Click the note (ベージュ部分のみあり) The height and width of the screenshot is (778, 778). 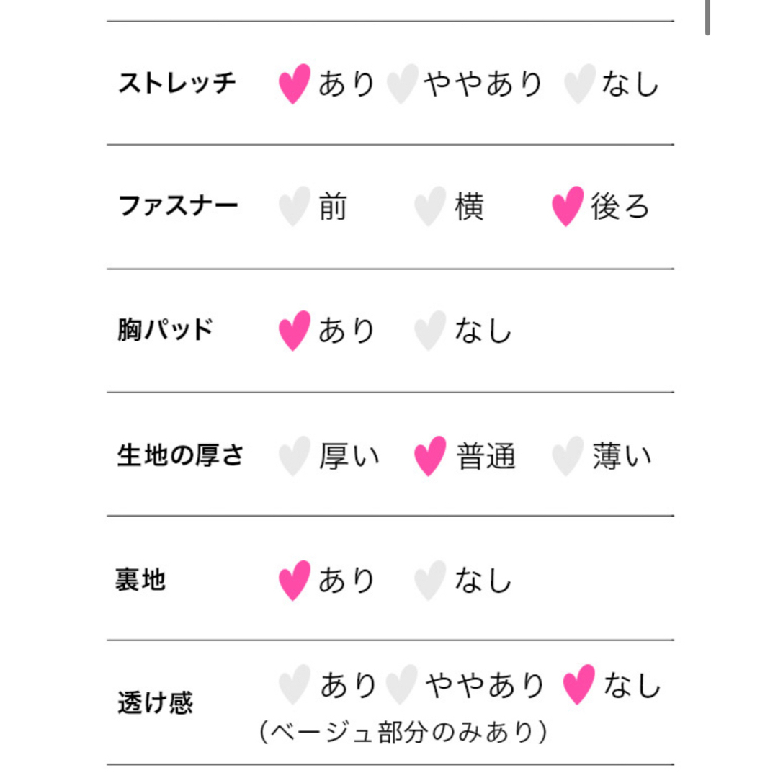[x=403, y=732]
